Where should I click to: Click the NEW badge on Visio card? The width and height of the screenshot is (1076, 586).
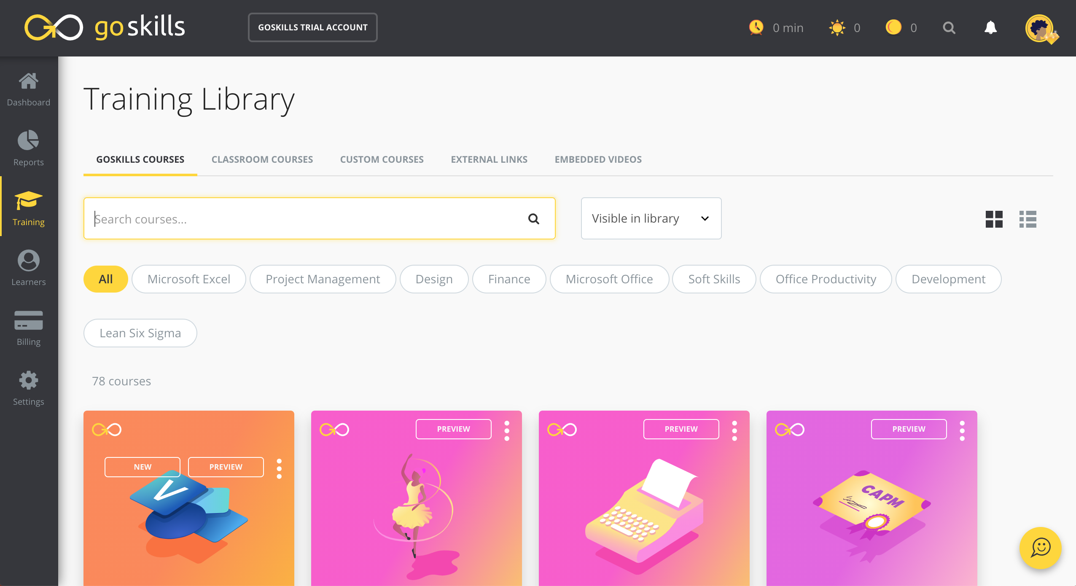[143, 467]
